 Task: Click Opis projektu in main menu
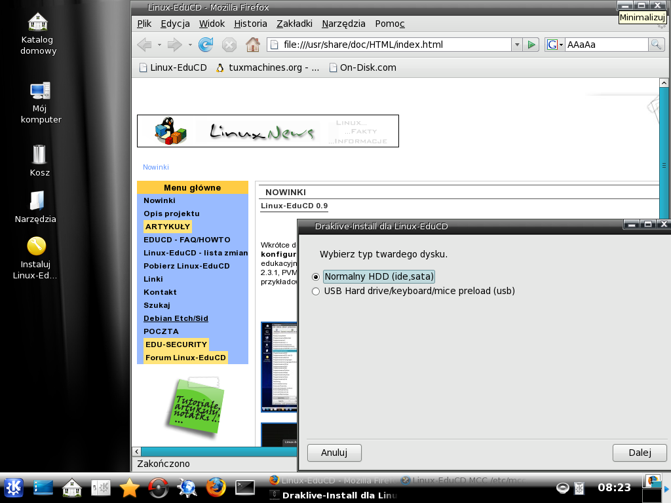pyautogui.click(x=172, y=214)
